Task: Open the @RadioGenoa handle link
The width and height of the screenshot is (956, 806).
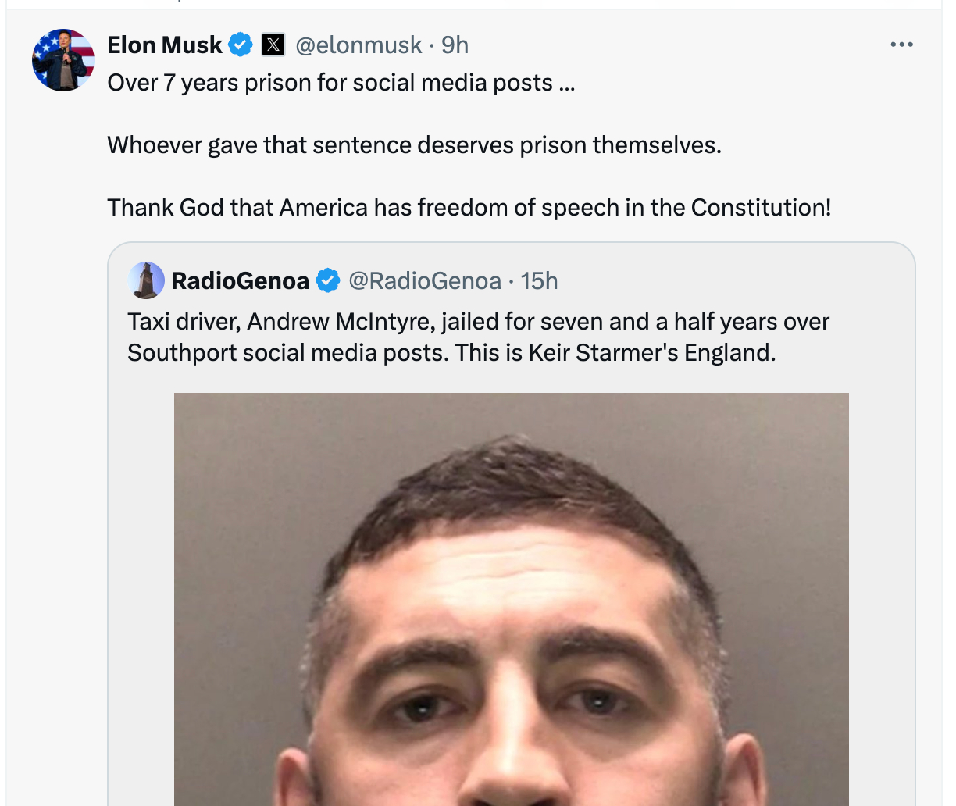Action: point(424,280)
